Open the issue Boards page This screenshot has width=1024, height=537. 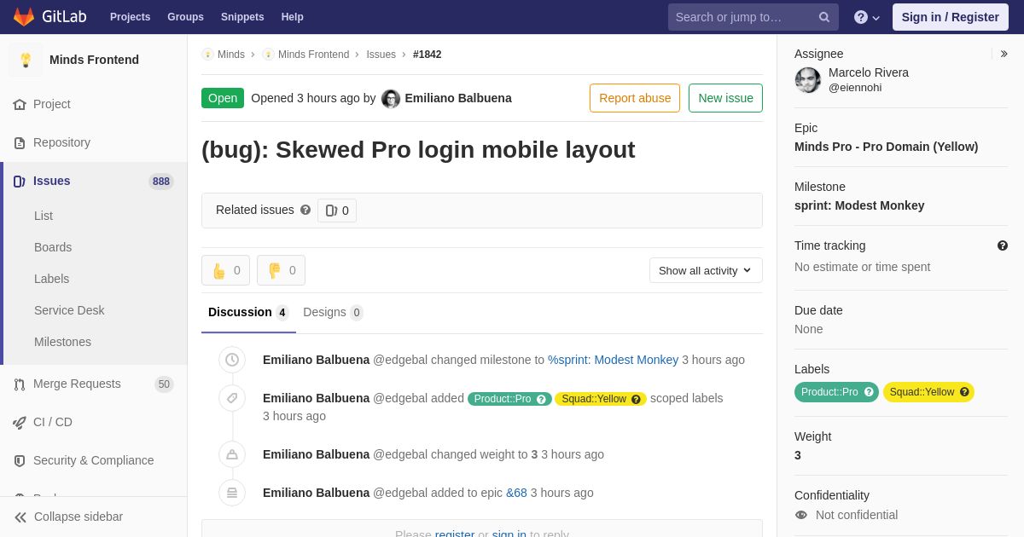tap(53, 247)
